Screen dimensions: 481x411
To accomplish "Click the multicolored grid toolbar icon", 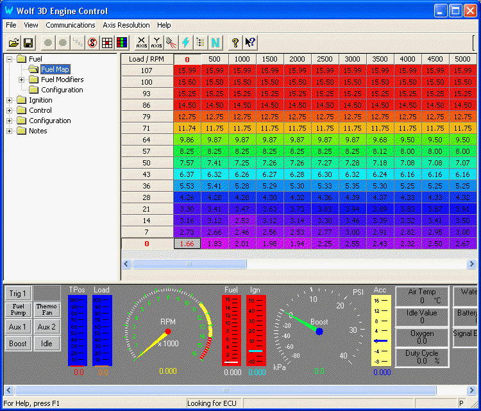I will pos(122,43).
